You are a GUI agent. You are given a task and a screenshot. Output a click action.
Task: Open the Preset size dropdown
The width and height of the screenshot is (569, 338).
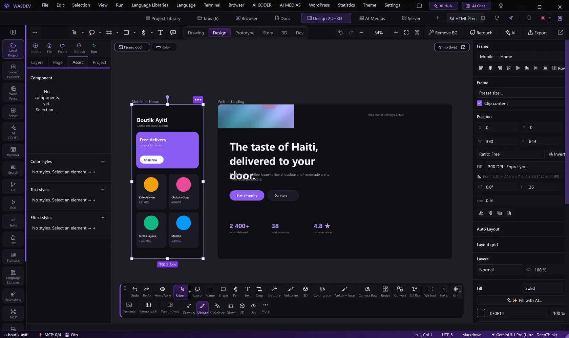click(522, 93)
